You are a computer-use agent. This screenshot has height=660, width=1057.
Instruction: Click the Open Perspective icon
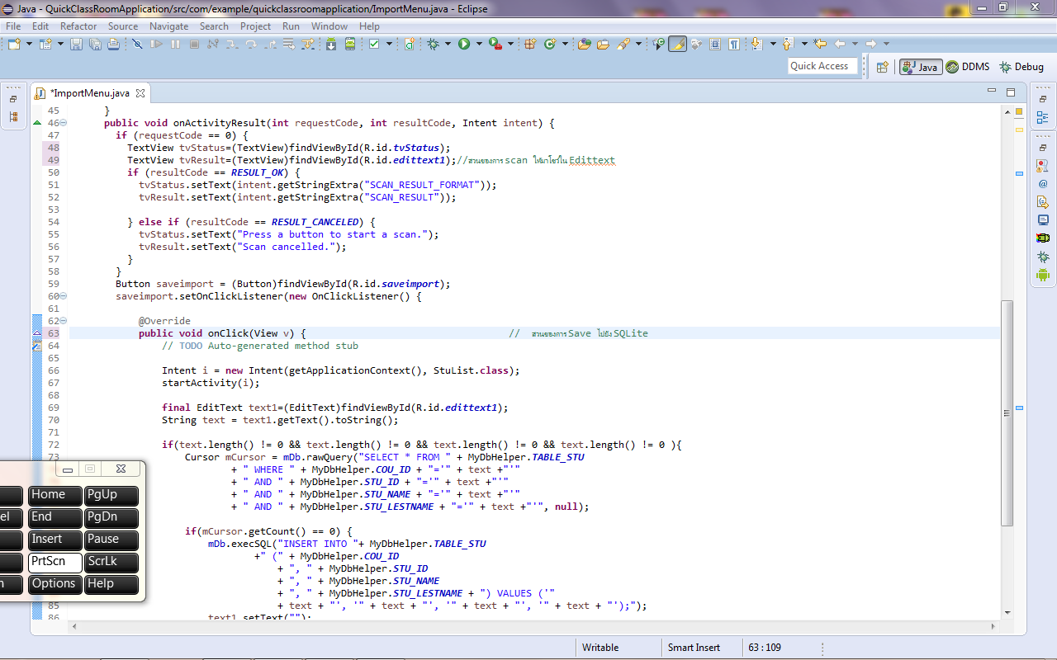(882, 67)
